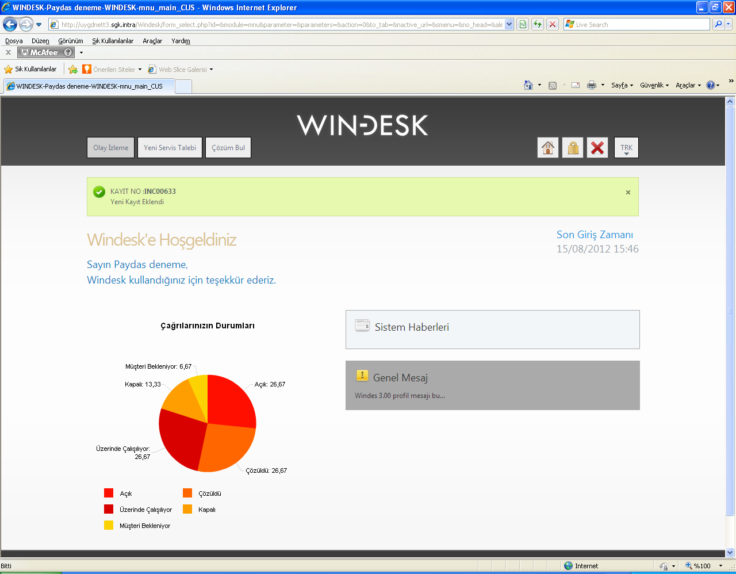This screenshot has width=736, height=574.
Task: Click the record number INC00633
Action: pyautogui.click(x=160, y=192)
